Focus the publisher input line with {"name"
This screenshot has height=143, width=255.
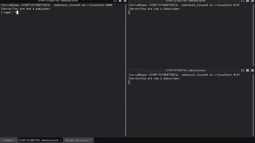point(10,12)
